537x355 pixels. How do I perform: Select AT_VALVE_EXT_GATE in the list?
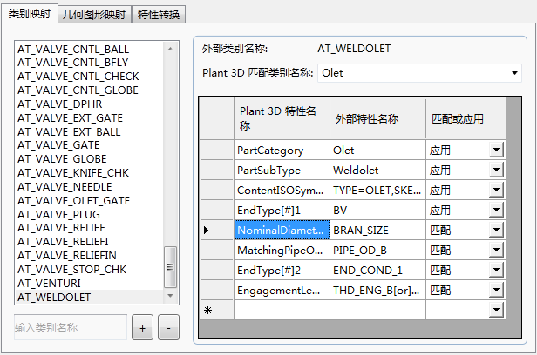(x=71, y=117)
